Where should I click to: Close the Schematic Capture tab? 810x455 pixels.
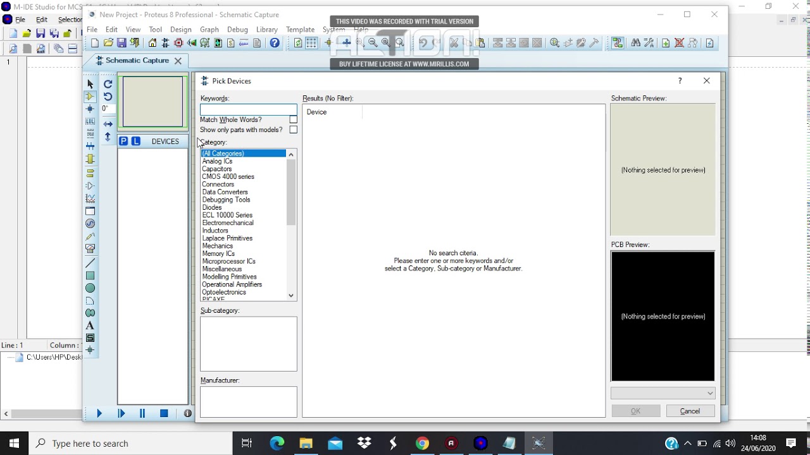[x=178, y=61]
